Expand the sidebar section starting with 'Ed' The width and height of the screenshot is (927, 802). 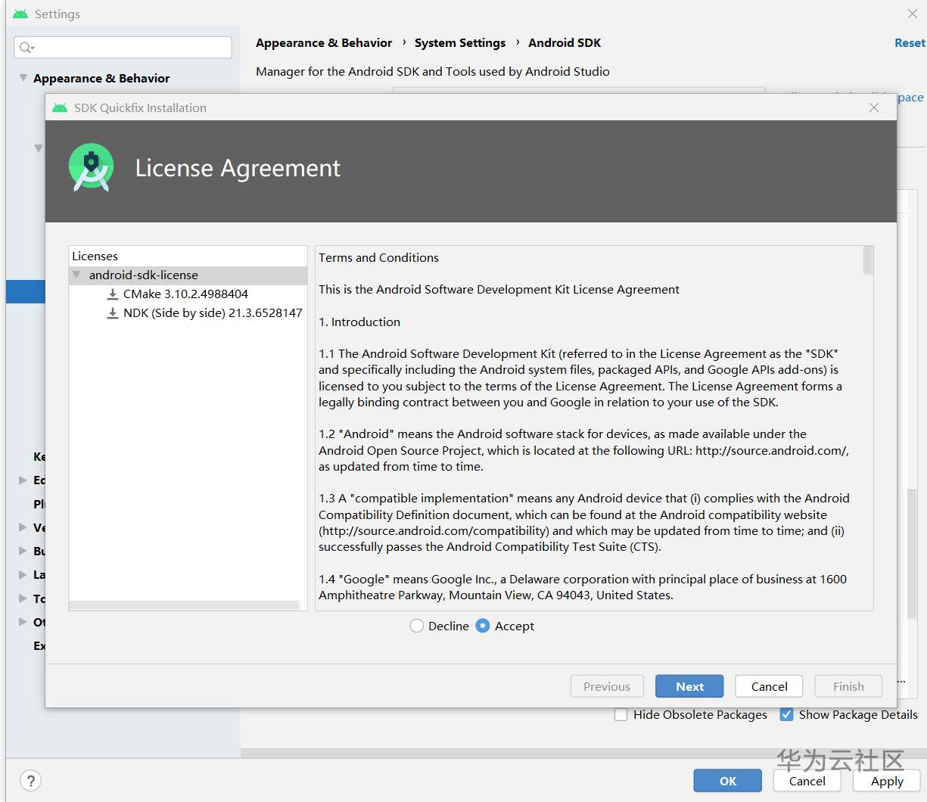(x=23, y=480)
